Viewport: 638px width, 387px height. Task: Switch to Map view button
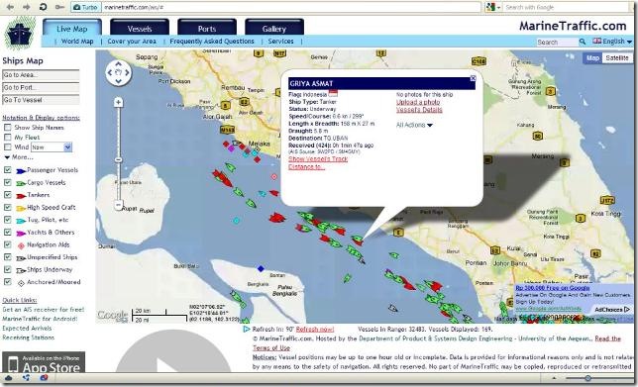[x=592, y=58]
